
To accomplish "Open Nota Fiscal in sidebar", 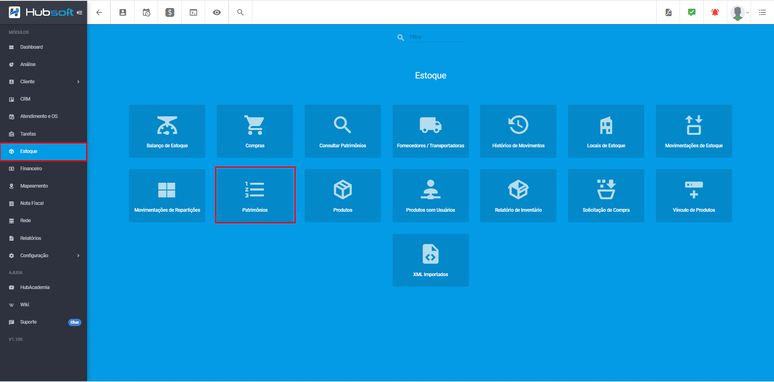I will click(x=44, y=203).
